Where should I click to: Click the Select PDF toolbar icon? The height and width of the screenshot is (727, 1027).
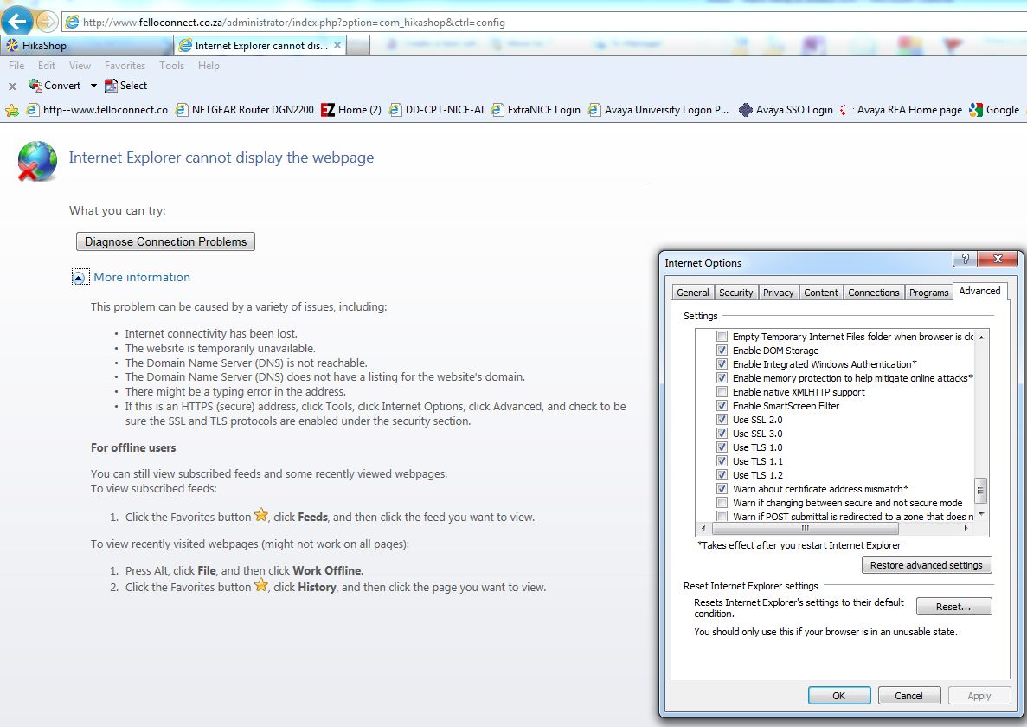111,85
